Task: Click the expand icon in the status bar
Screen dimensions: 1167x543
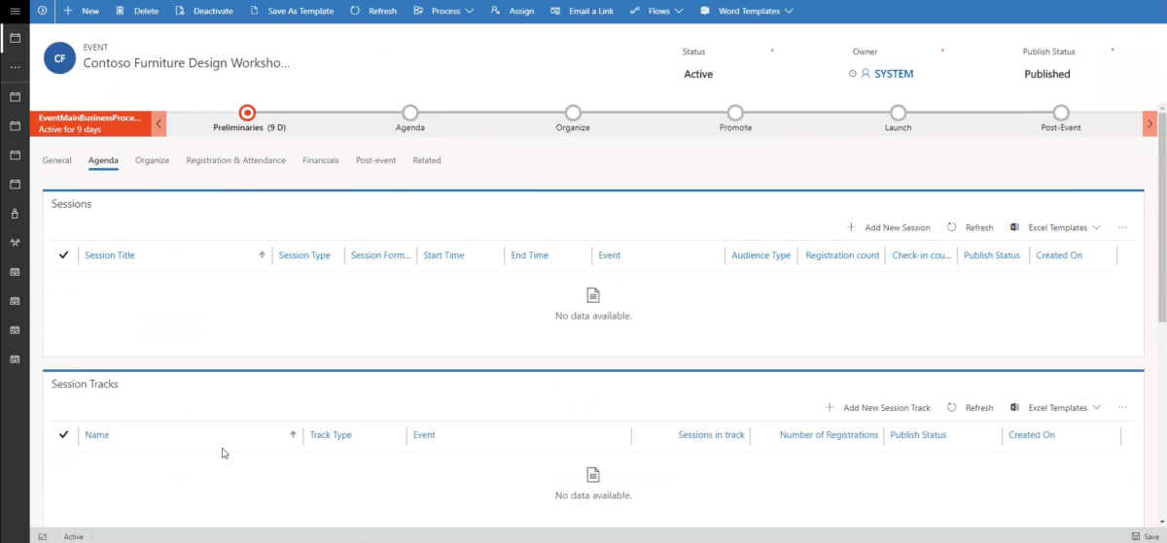Action: click(x=43, y=536)
